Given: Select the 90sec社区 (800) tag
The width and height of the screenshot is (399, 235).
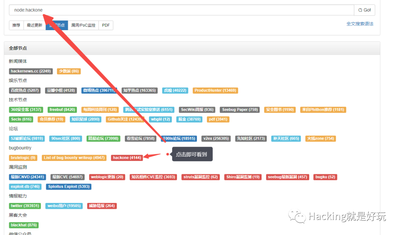Looking at the screenshot, I should [x=66, y=139].
